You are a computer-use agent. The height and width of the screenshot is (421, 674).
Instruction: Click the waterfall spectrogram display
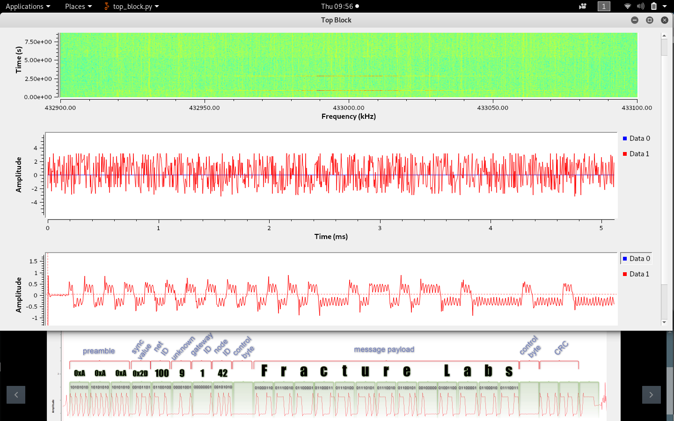click(x=349, y=65)
